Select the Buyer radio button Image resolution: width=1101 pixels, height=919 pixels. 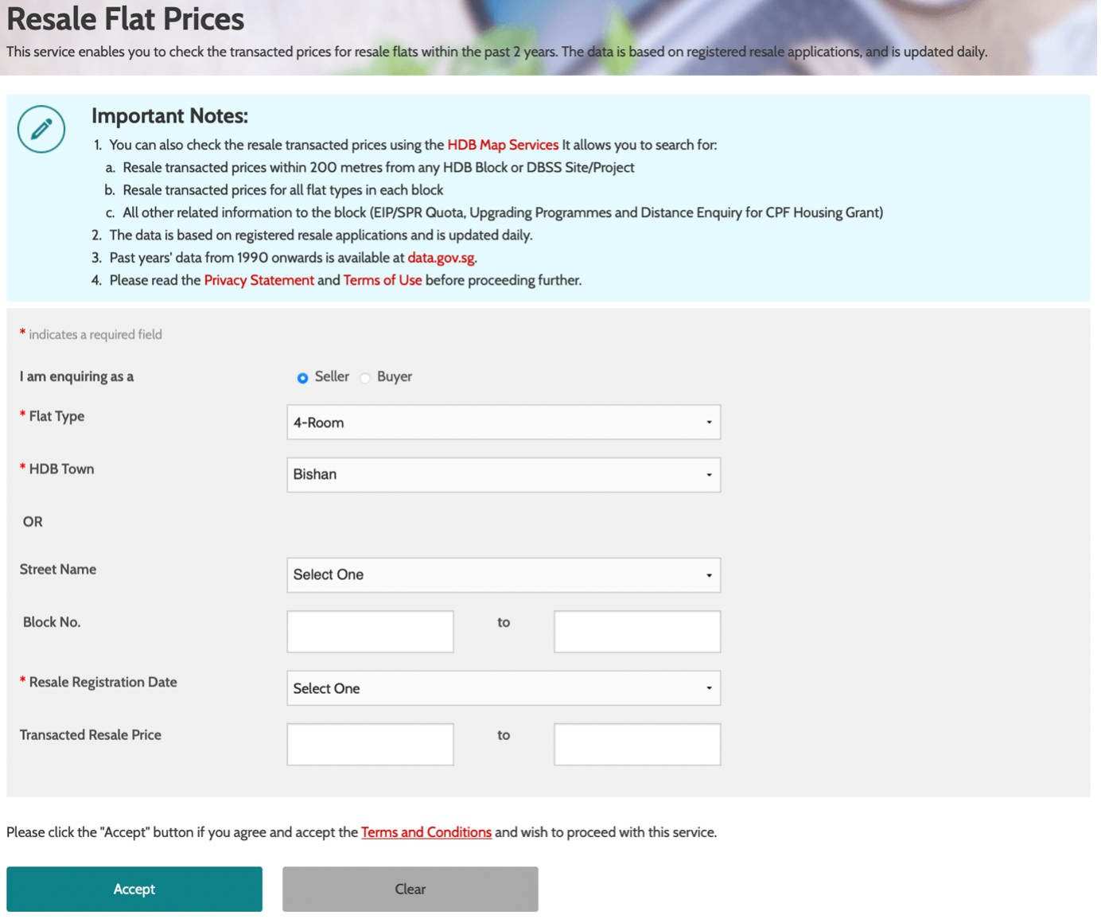(x=365, y=378)
